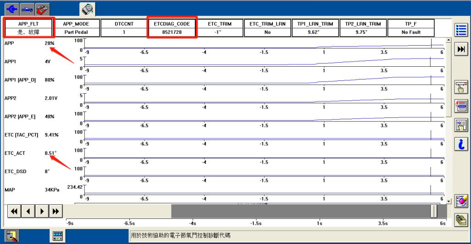Click the gray timeline range bar
Screen dimensions: 471x244
300,212
